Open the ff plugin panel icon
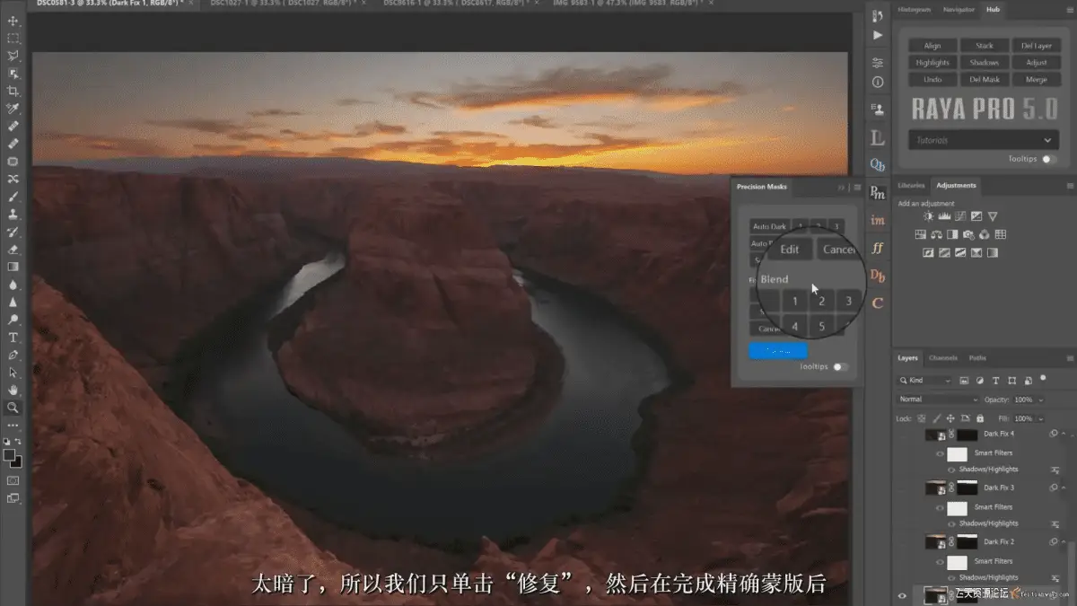 878,248
